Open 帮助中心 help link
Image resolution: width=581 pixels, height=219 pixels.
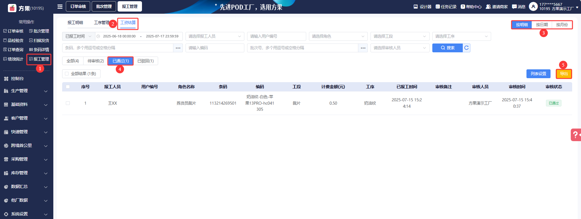click(x=471, y=7)
